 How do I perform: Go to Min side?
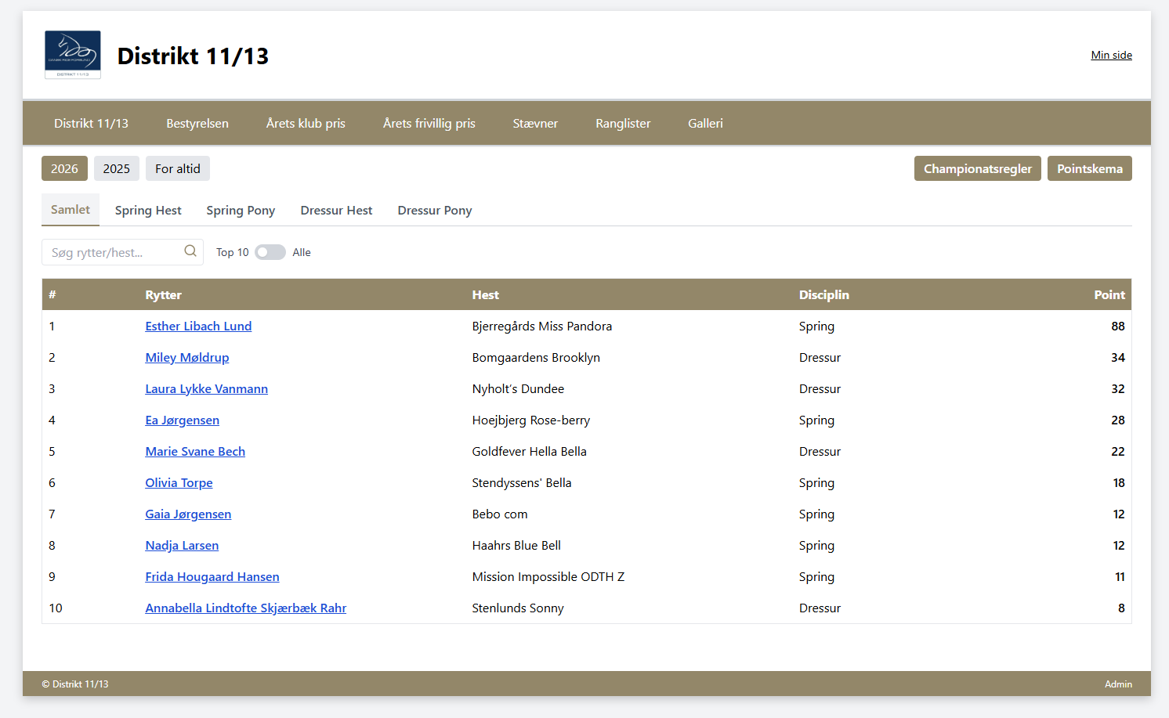point(1111,54)
